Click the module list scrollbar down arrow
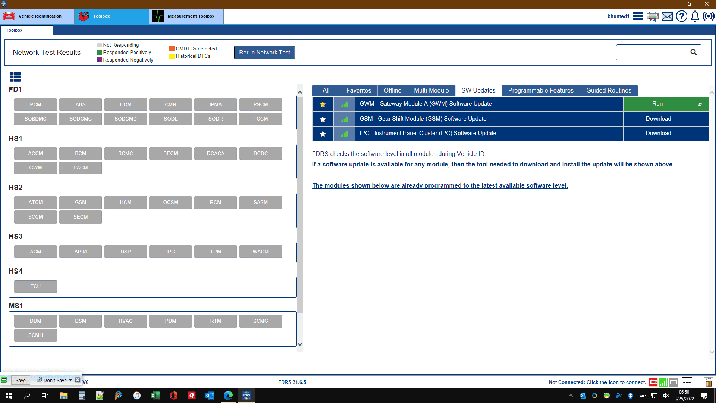This screenshot has height=403, width=716. click(x=300, y=344)
